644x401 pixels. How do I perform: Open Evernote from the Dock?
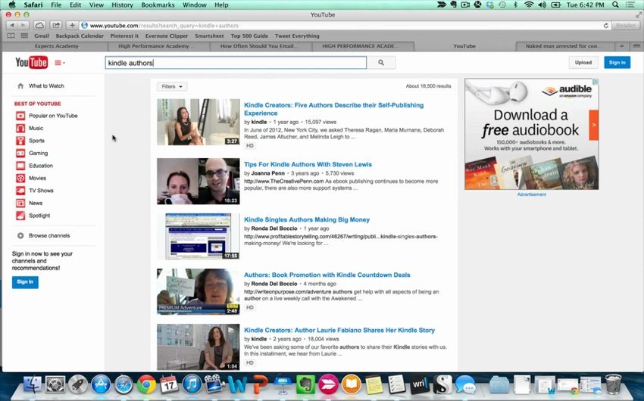[305, 385]
